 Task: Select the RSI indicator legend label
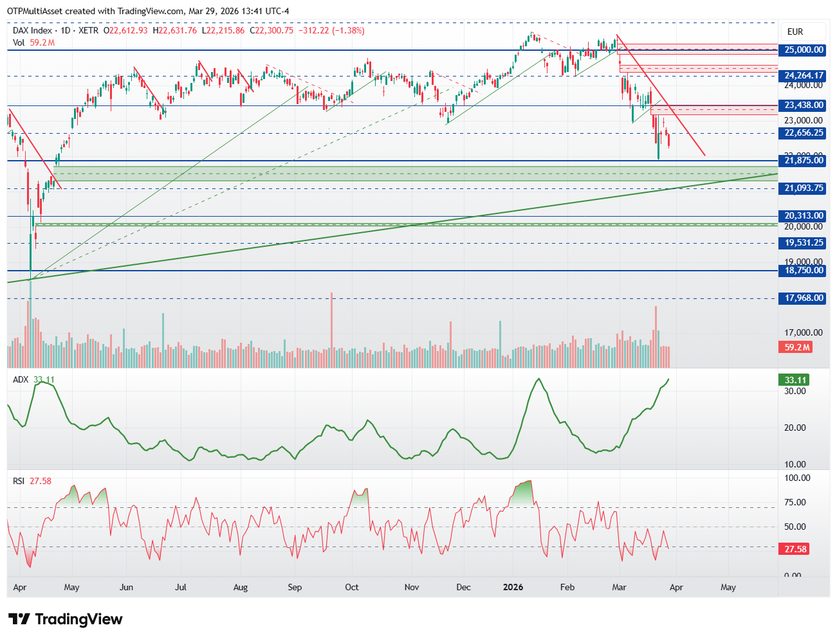click(19, 481)
